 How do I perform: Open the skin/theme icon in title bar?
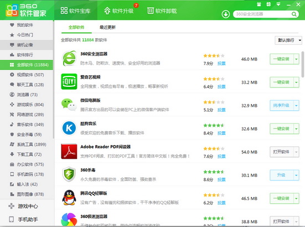point(268,4)
